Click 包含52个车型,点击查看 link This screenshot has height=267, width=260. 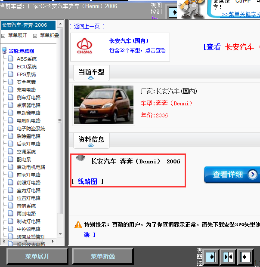pyautogui.click(x=137, y=50)
